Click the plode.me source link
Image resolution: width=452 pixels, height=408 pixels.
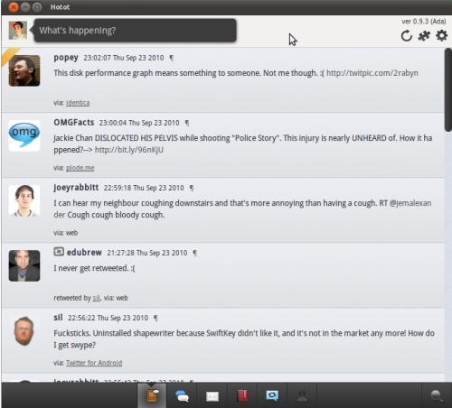click(x=80, y=168)
